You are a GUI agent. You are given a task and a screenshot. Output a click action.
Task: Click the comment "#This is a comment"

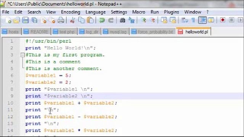[53, 62]
